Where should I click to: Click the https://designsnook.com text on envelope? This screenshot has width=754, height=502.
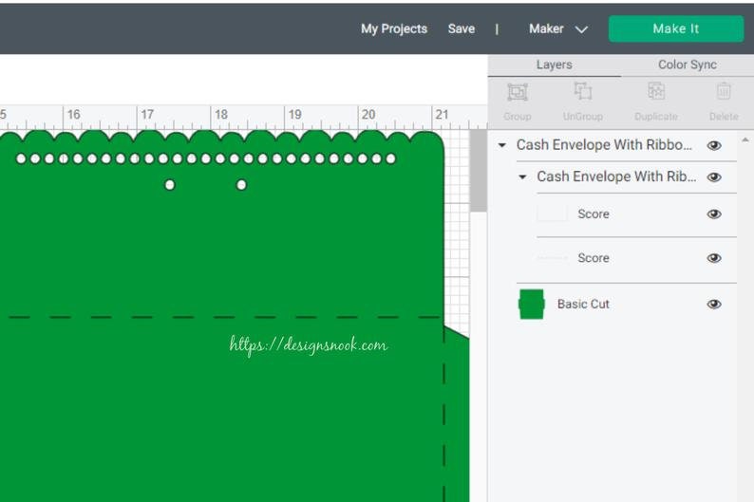tap(309, 345)
